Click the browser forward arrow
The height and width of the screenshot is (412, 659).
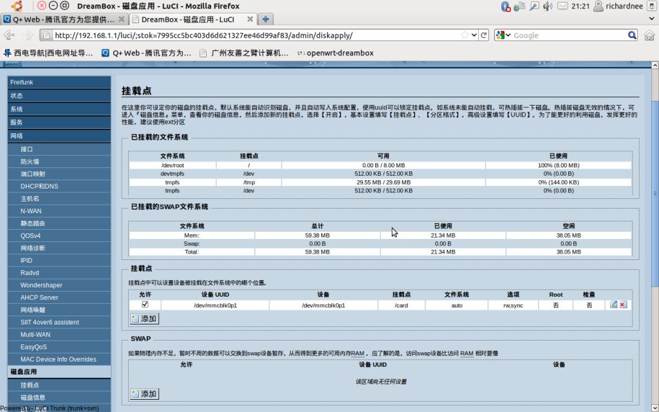pyautogui.click(x=28, y=35)
